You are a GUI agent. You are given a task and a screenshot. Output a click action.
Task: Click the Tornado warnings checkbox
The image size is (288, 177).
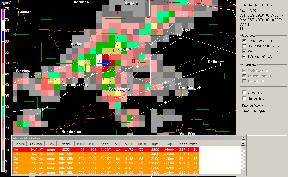coord(244,81)
